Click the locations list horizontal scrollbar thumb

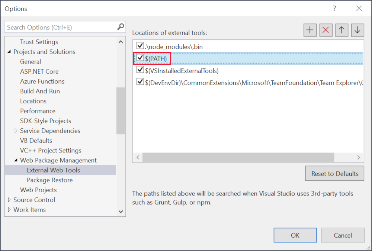(x=238, y=157)
